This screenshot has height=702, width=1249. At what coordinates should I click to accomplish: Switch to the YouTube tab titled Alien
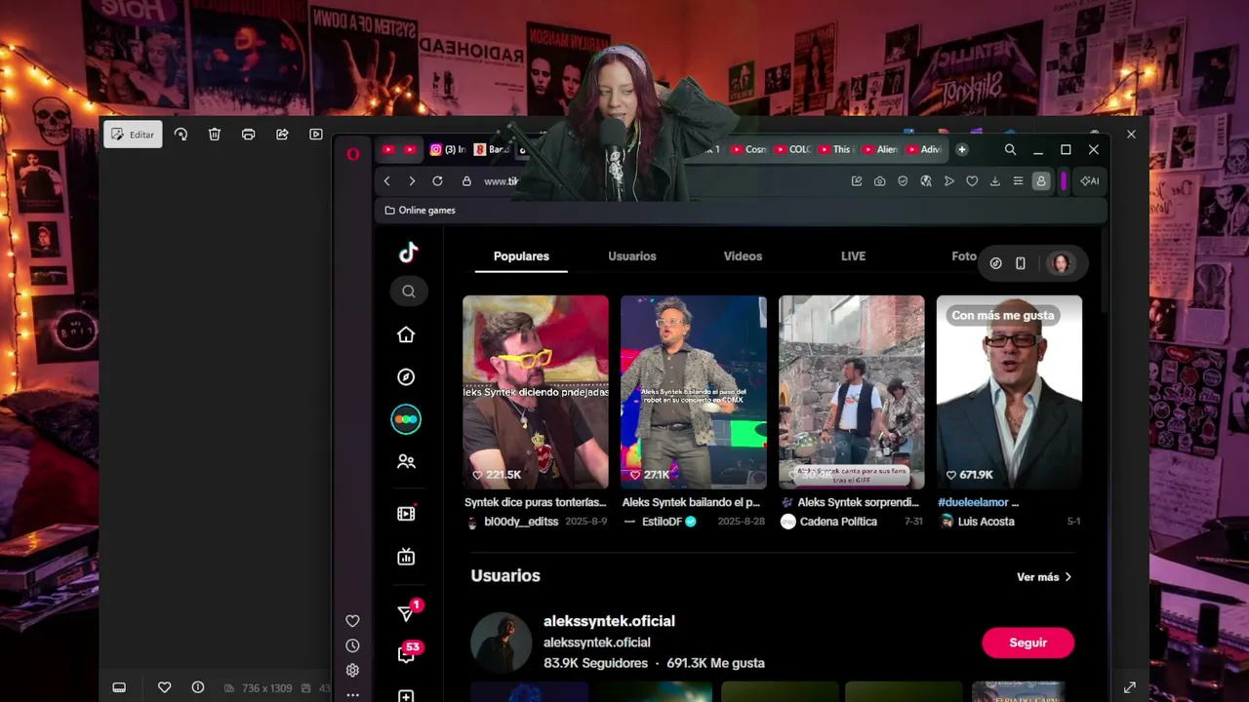(878, 149)
